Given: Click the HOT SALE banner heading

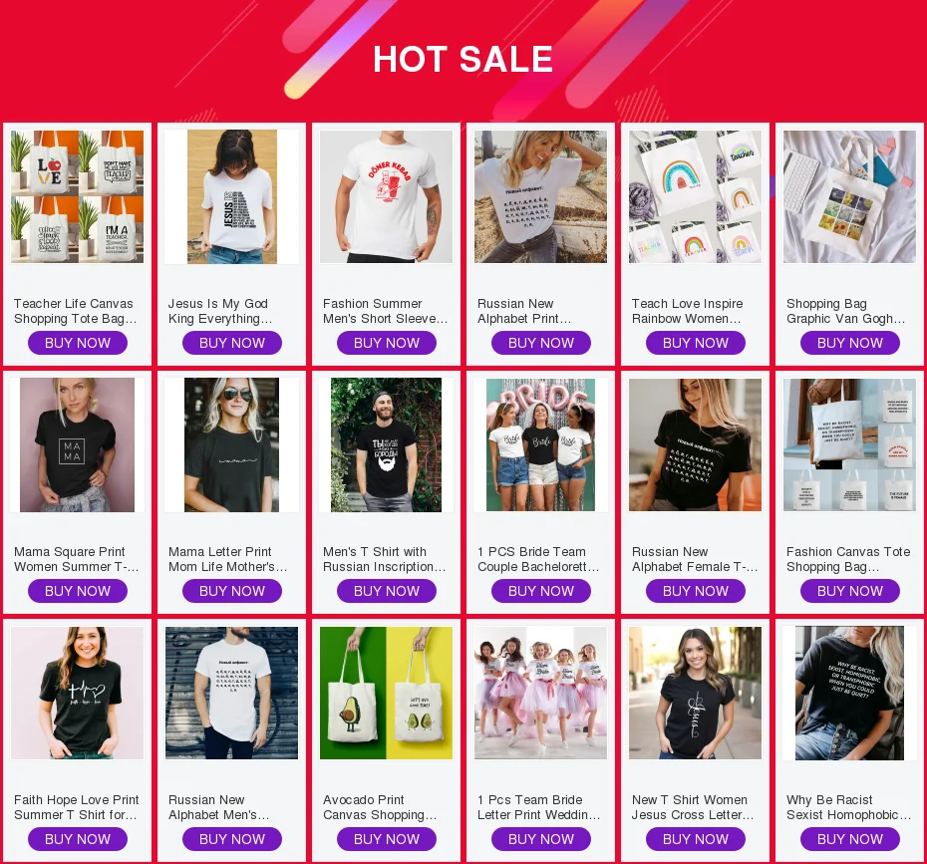Looking at the screenshot, I should tap(463, 59).
